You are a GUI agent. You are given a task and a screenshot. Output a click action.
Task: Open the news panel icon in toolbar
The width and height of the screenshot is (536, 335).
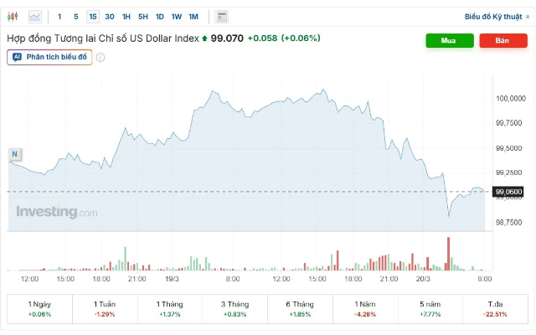point(221,16)
